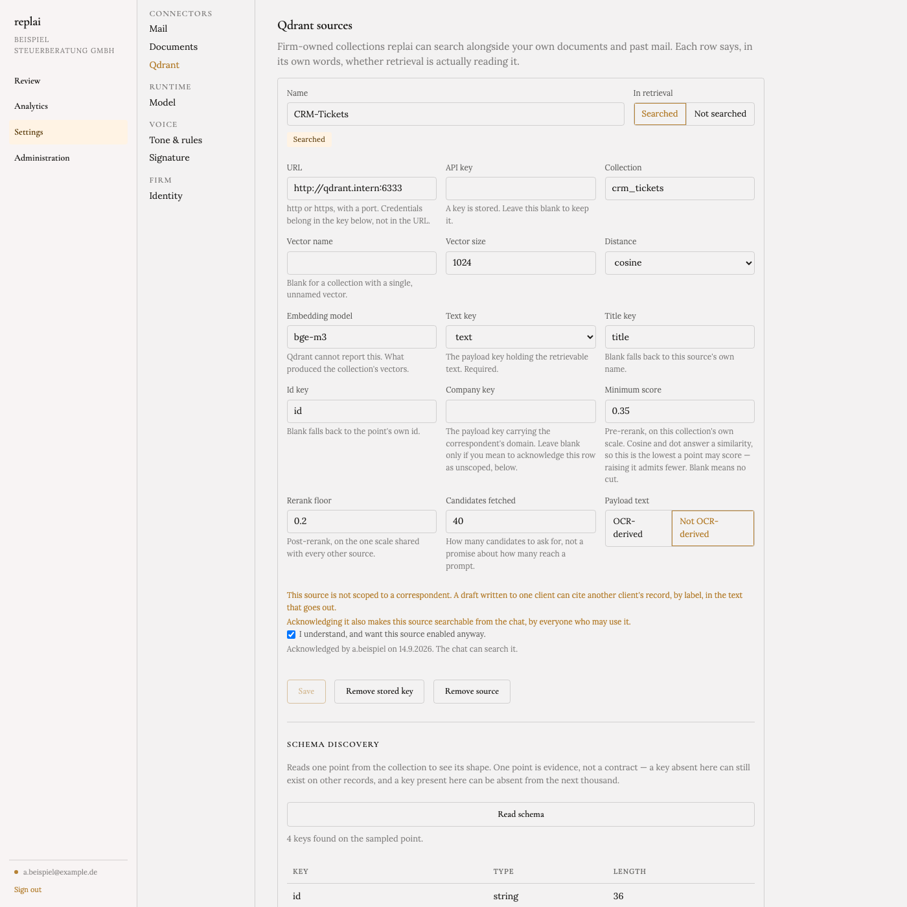This screenshot has width=907, height=907.
Task: Click the replai logo text
Action: (x=27, y=22)
